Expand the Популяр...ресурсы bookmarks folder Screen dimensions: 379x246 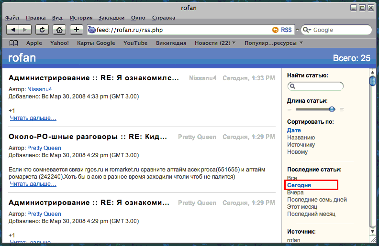click(x=274, y=43)
